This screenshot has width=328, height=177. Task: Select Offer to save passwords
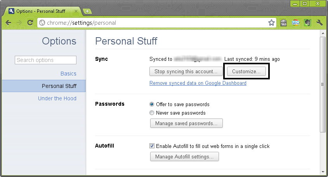pos(152,104)
